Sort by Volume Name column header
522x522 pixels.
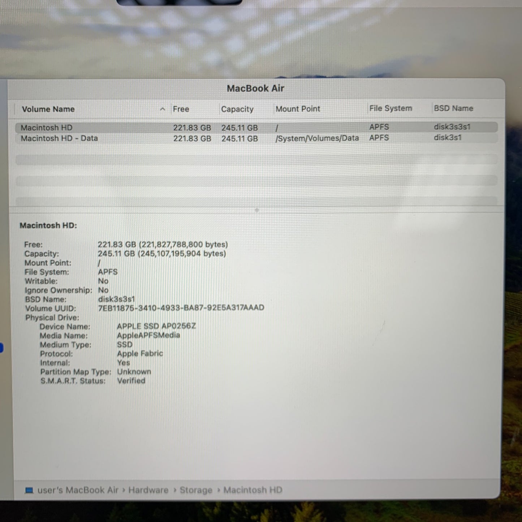tap(48, 109)
